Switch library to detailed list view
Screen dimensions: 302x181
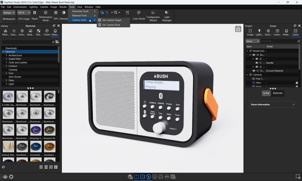(41, 167)
